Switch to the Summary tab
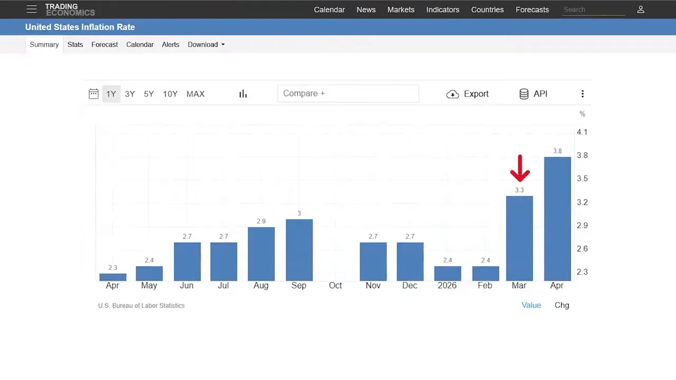This screenshot has height=380, width=676. click(x=44, y=44)
